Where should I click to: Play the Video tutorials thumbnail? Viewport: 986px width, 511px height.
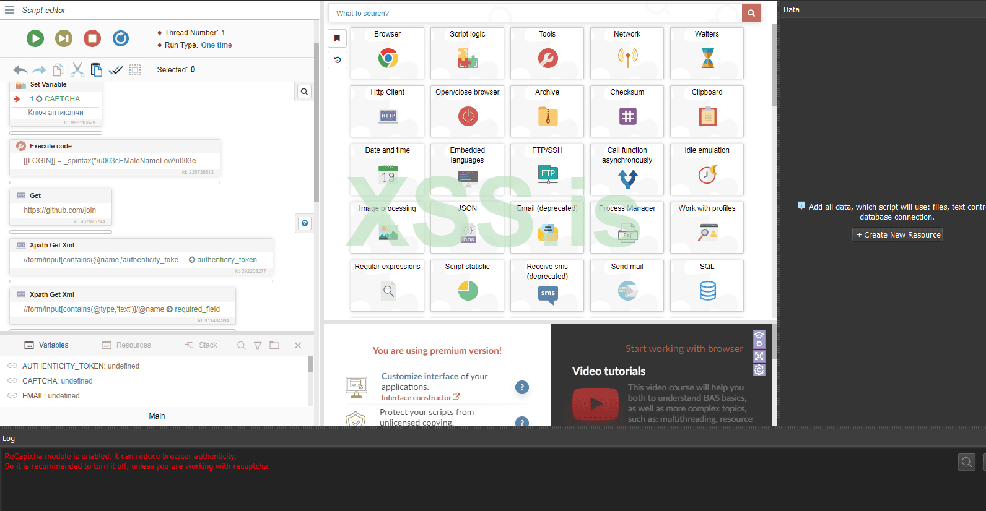pos(596,404)
